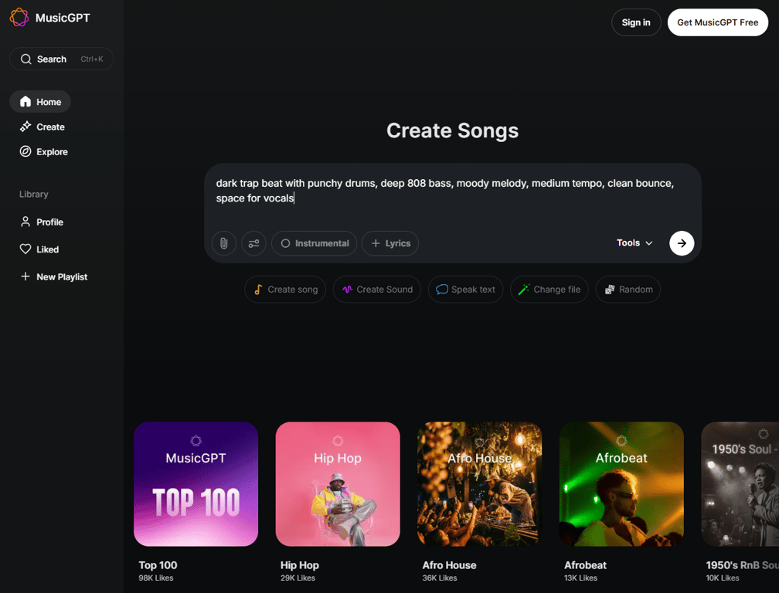779x593 pixels.
Task: Click the "98K Likes" text
Action: tap(156, 578)
